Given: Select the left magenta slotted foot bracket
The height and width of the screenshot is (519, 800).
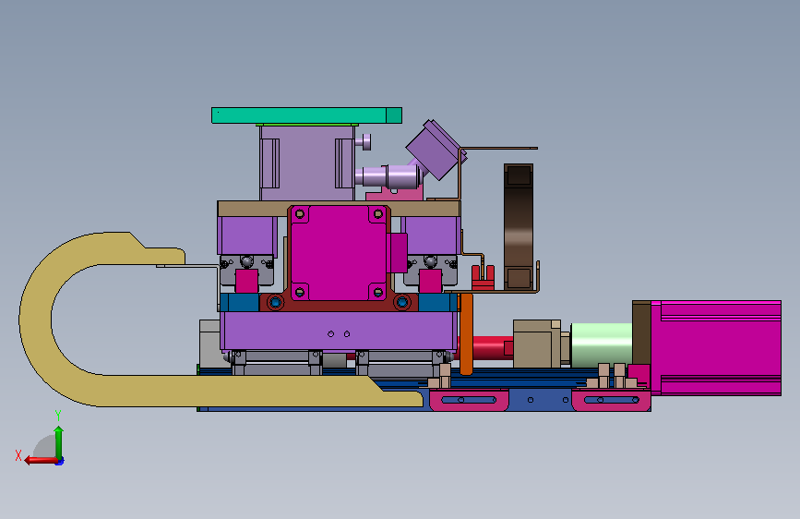Looking at the screenshot, I should pyautogui.click(x=469, y=400).
